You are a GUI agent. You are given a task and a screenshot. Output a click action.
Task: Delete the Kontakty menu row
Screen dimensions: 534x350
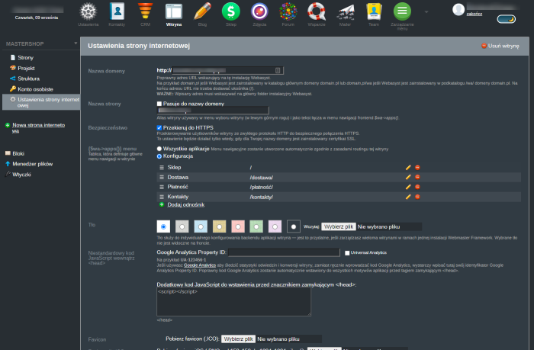(417, 197)
